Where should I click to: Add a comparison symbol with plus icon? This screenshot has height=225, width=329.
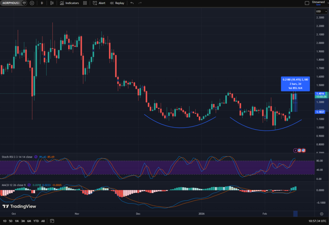pyautogui.click(x=31, y=3)
